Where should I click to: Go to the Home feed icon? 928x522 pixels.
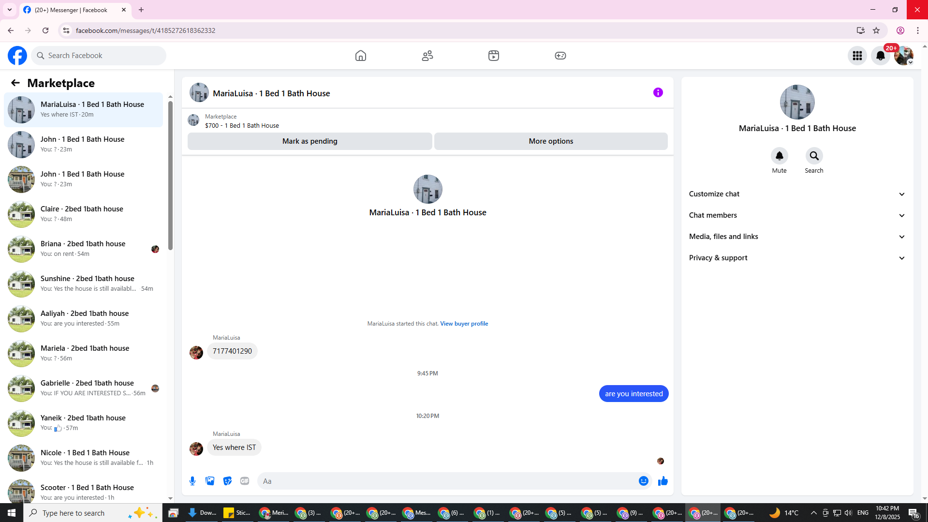[361, 56]
